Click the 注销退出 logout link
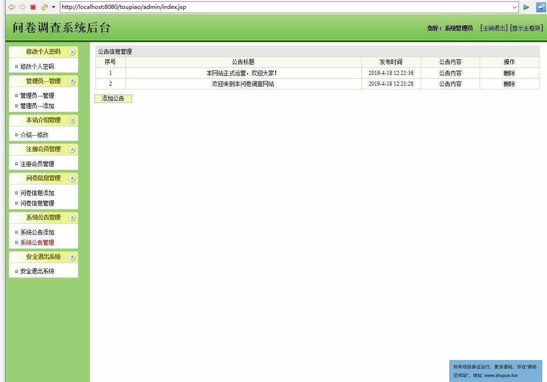The width and height of the screenshot is (547, 382). click(494, 28)
